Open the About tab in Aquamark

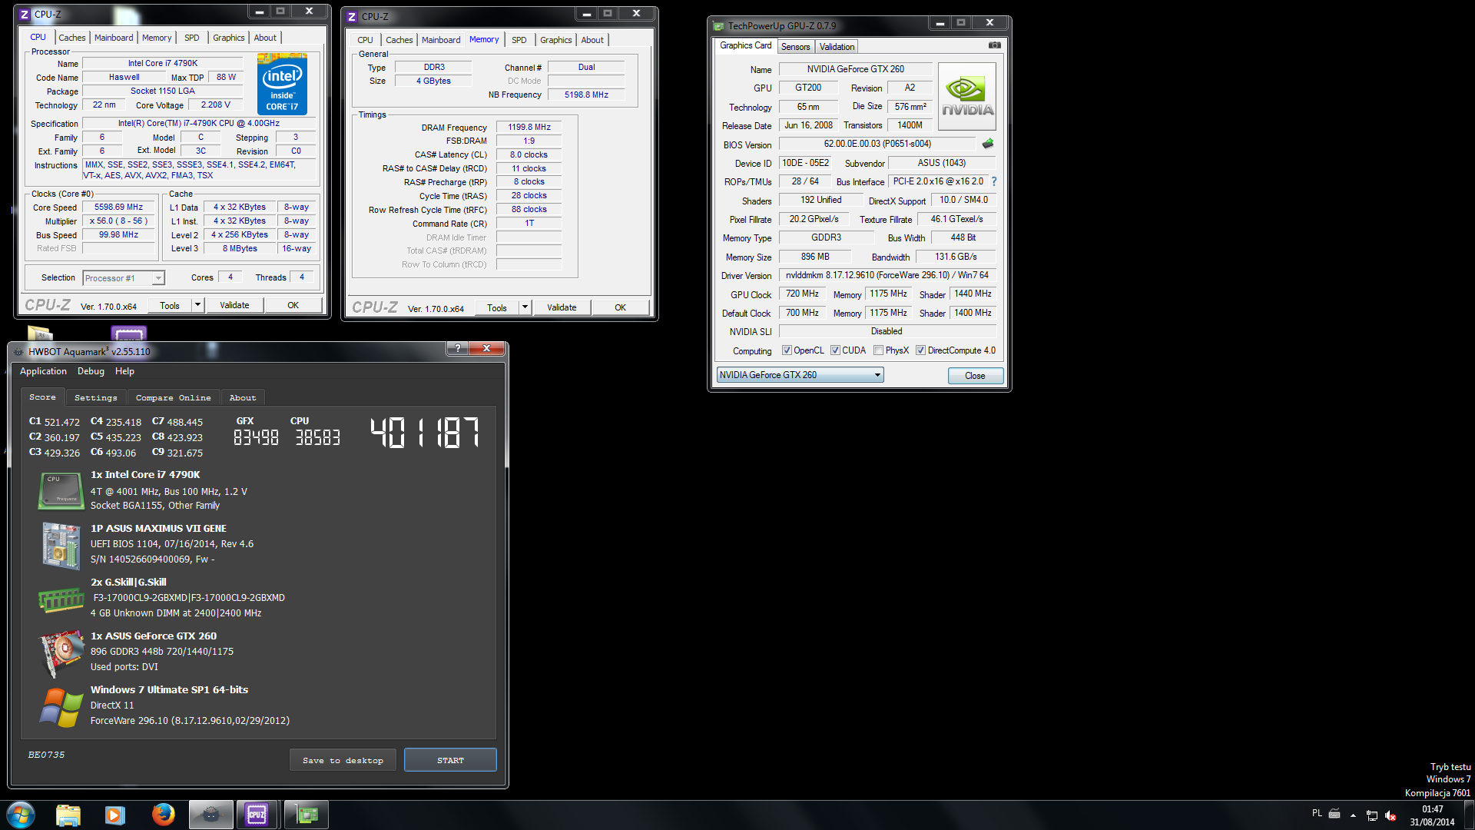point(243,398)
